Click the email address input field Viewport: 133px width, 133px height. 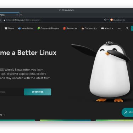click(11, 92)
